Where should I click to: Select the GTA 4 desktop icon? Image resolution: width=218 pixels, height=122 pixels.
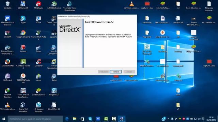[x=38, y=20]
